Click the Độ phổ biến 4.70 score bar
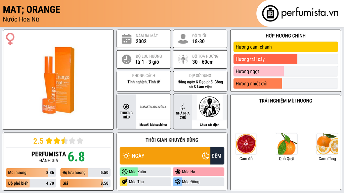Image resolution: width=344 pixels, height=193 pixels. coord(31,183)
